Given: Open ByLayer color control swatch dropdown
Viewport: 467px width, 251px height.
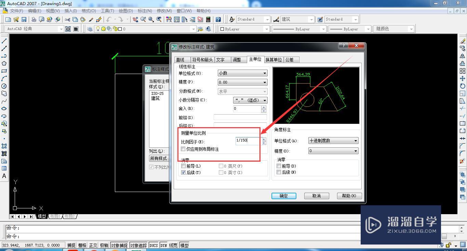Looking at the screenshot, I should point(243,29).
